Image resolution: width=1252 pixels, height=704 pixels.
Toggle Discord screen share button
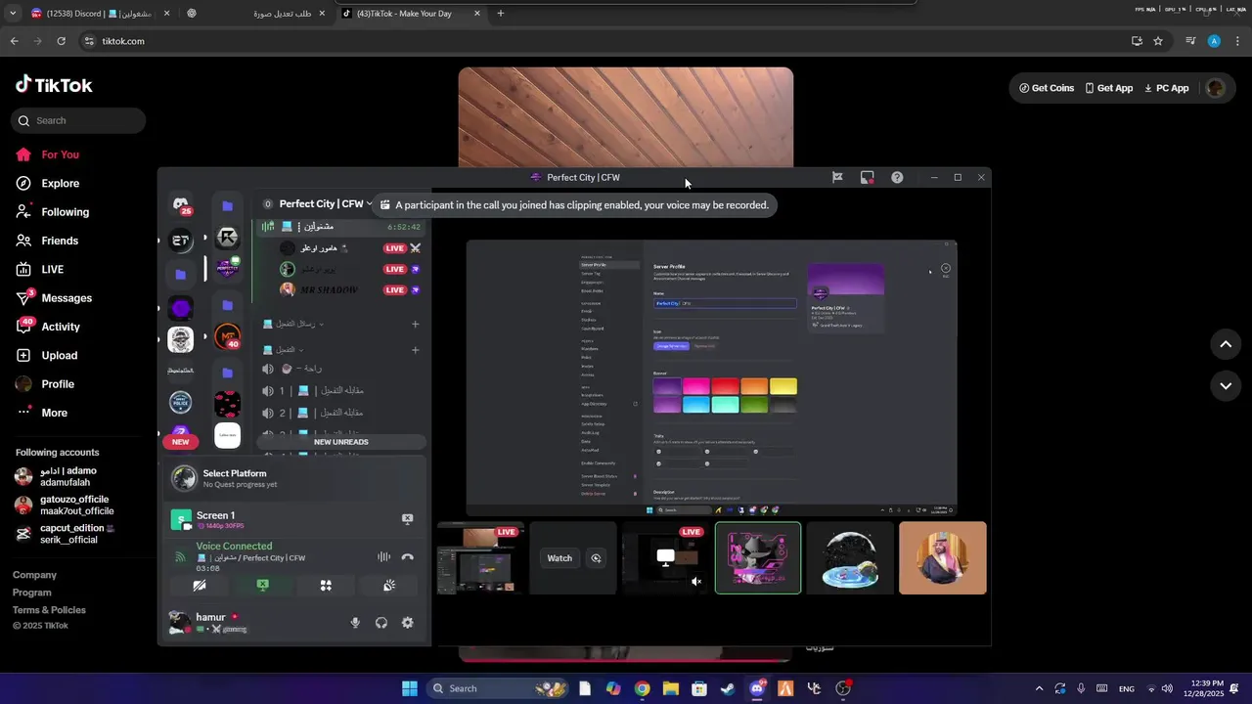pos(262,586)
